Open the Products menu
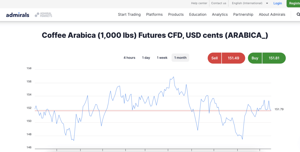This screenshot has width=300, height=152. (x=176, y=14)
